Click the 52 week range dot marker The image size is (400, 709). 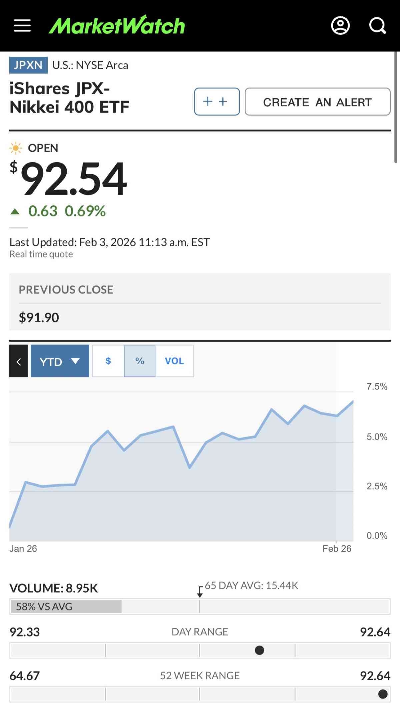(x=383, y=694)
